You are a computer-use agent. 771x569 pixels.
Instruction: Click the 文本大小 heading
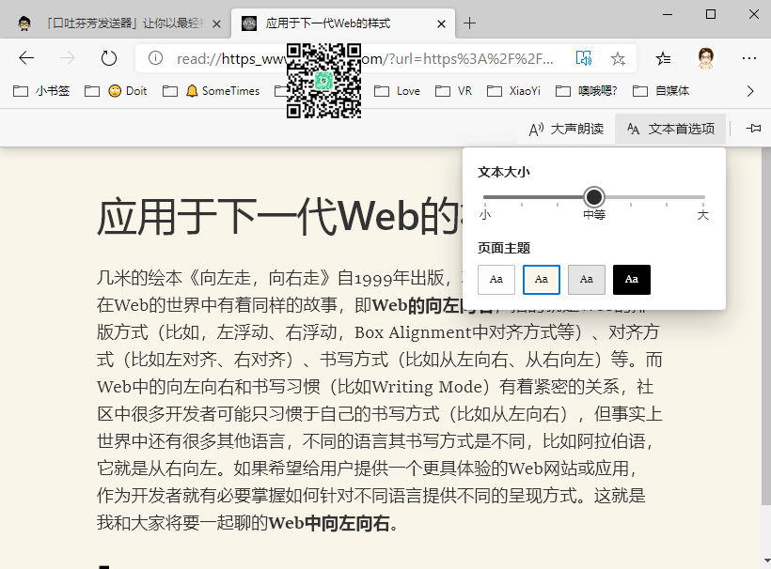tap(504, 173)
